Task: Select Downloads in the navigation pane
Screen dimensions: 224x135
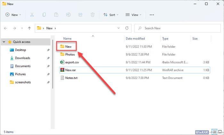Action: [x=22, y=58]
